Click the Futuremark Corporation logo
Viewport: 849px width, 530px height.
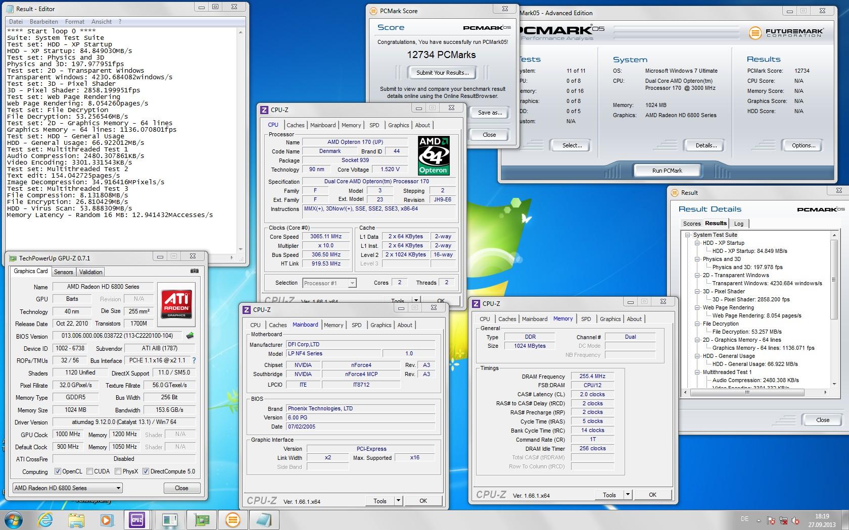point(786,33)
